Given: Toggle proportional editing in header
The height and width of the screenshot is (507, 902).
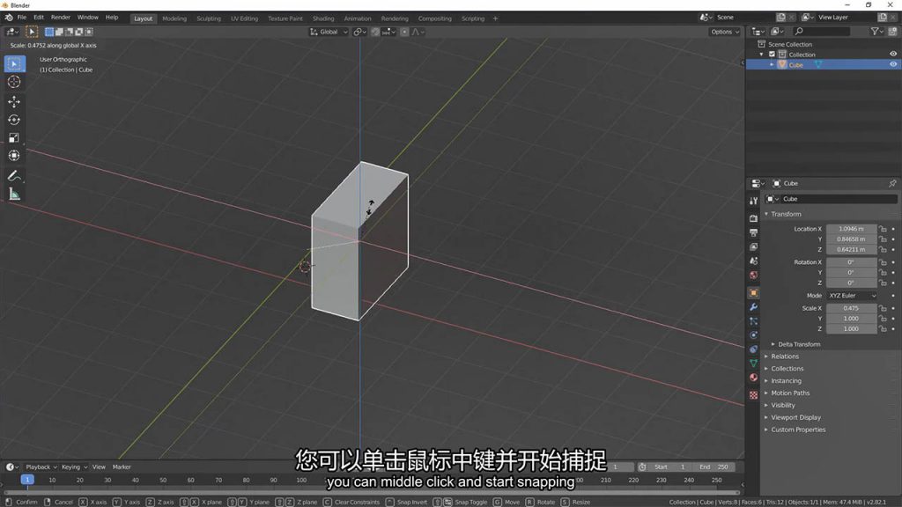Looking at the screenshot, I should [x=404, y=33].
